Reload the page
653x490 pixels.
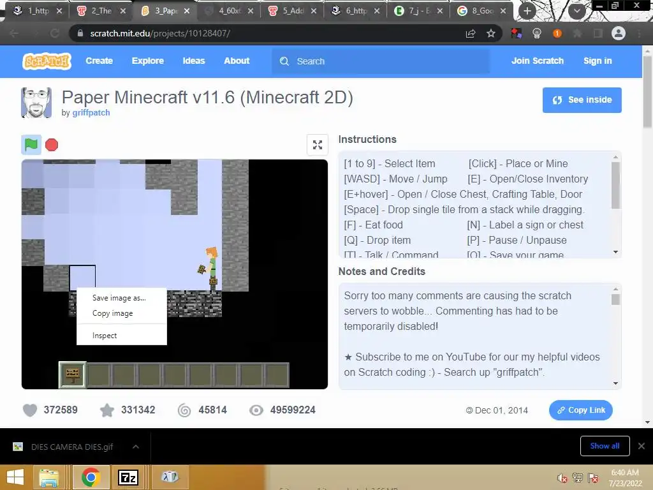click(55, 33)
